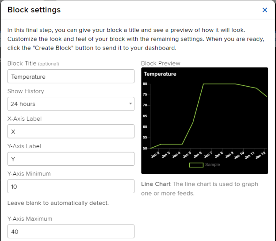Click the Block Preview heading
This screenshot has height=241, width=276.
click(161, 63)
